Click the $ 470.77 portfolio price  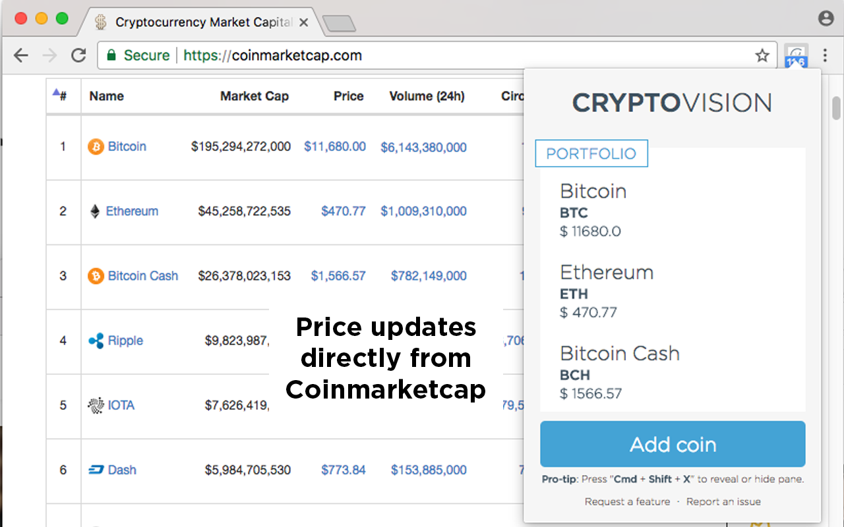pos(588,312)
